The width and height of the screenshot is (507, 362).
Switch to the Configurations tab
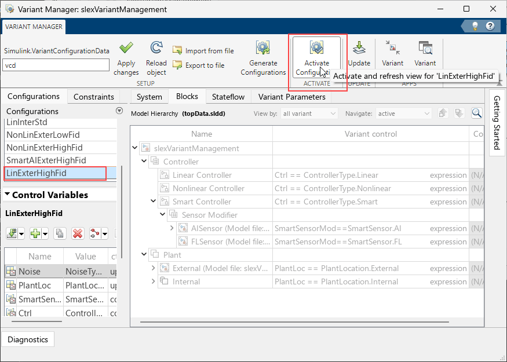coord(34,96)
